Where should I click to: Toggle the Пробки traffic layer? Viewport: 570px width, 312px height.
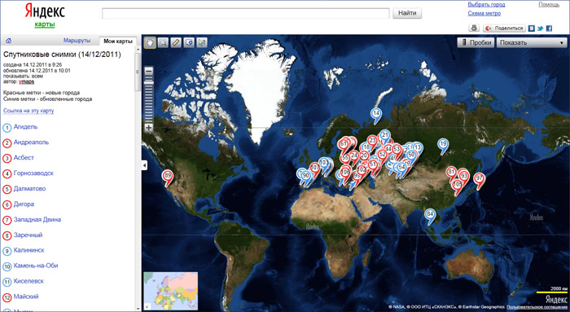click(x=476, y=42)
